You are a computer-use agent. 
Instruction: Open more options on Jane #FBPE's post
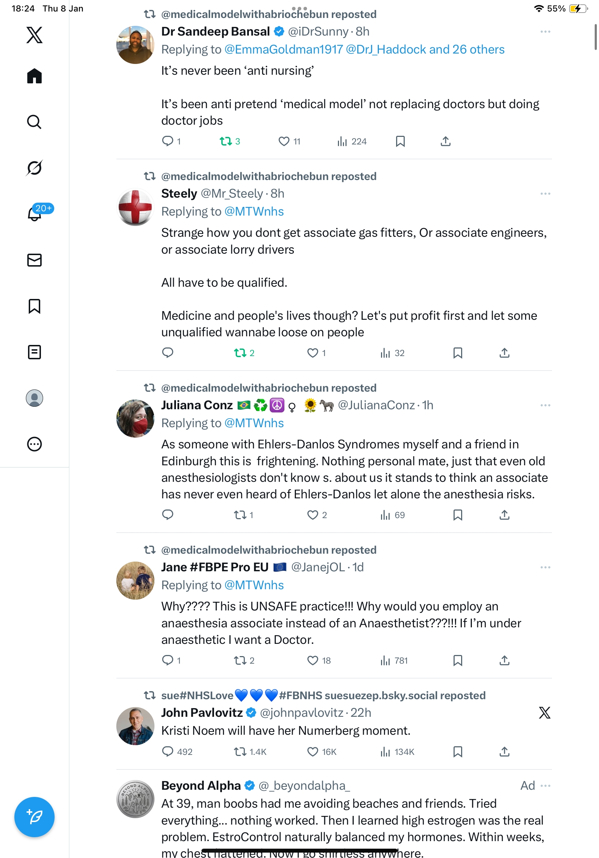pyautogui.click(x=545, y=567)
